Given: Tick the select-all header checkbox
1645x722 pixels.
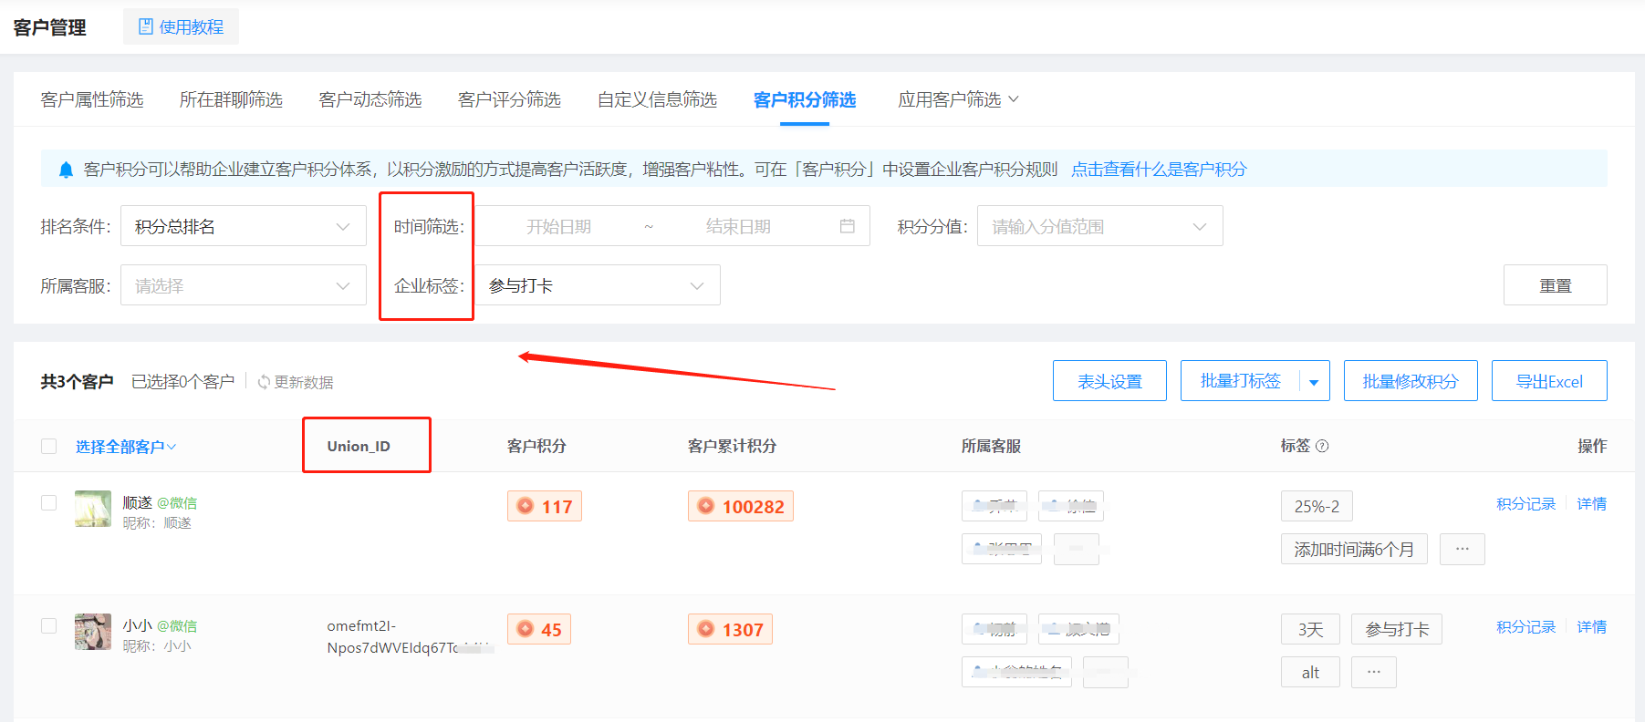Looking at the screenshot, I should click(49, 446).
